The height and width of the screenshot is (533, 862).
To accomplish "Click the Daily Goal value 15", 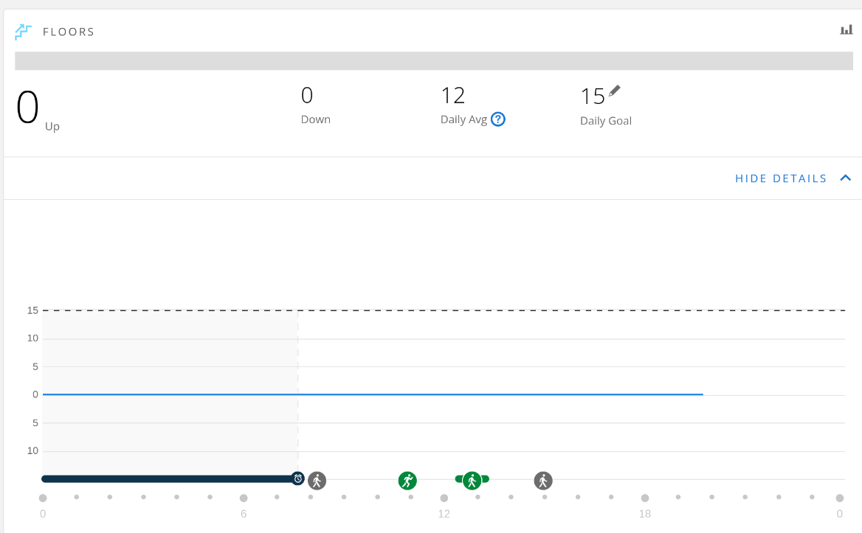I will 593,97.
